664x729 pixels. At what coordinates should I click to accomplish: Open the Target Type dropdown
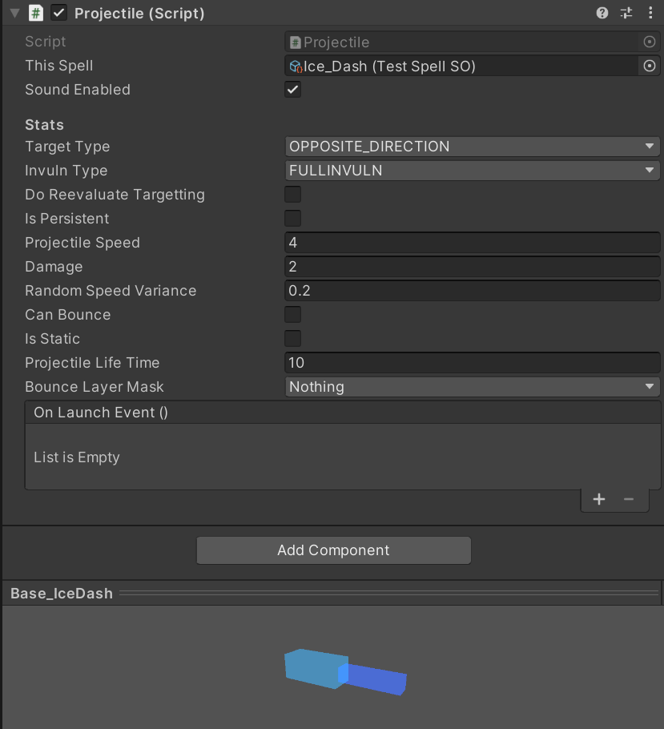tap(473, 146)
